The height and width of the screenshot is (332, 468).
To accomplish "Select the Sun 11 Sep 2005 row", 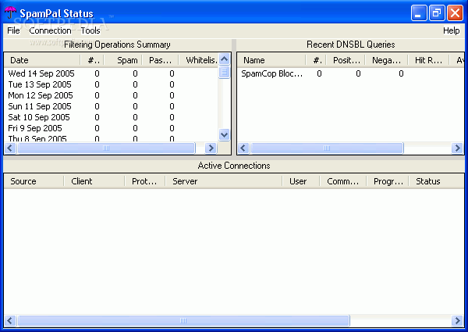I will click(x=111, y=106).
